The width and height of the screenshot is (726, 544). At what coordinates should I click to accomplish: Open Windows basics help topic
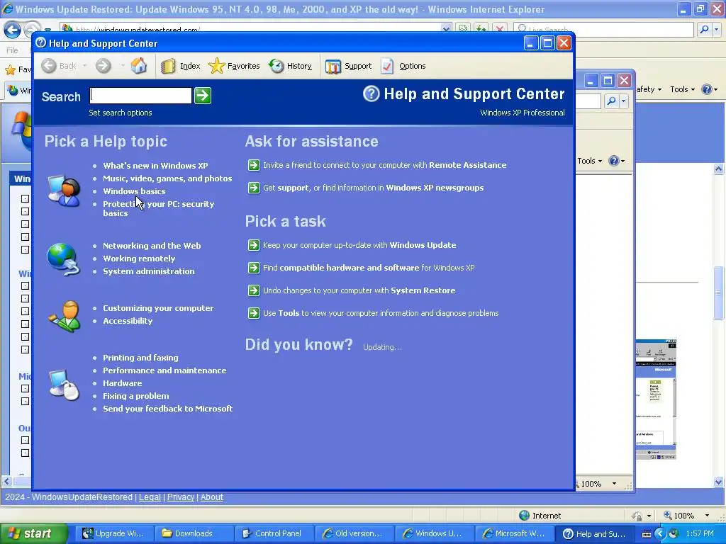pyautogui.click(x=134, y=191)
